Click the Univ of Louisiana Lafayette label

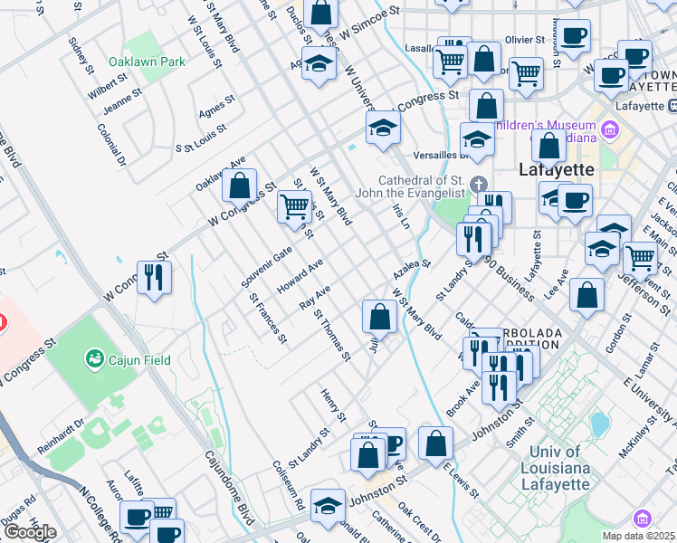[x=555, y=468]
